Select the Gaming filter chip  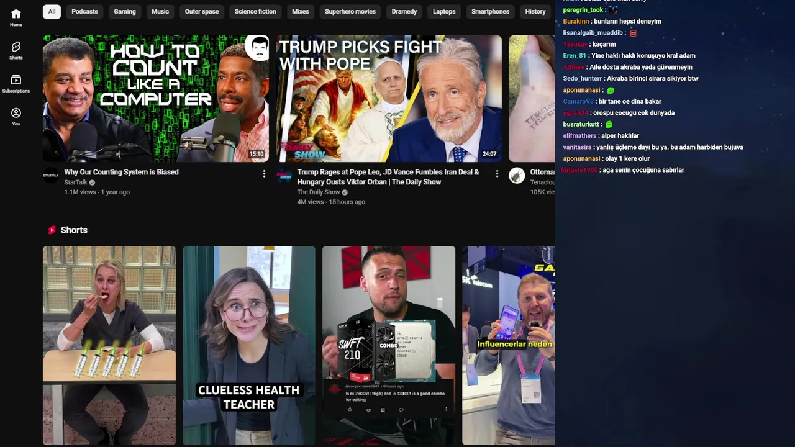coord(124,11)
